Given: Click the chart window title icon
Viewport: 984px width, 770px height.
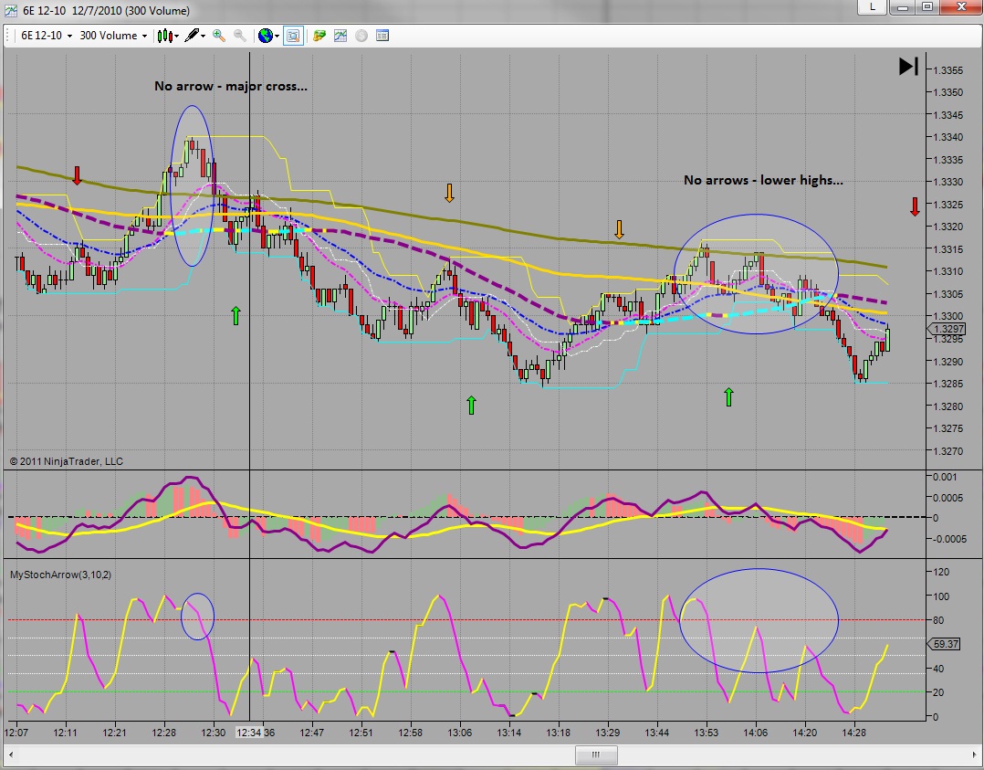Looking at the screenshot, I should [x=11, y=10].
